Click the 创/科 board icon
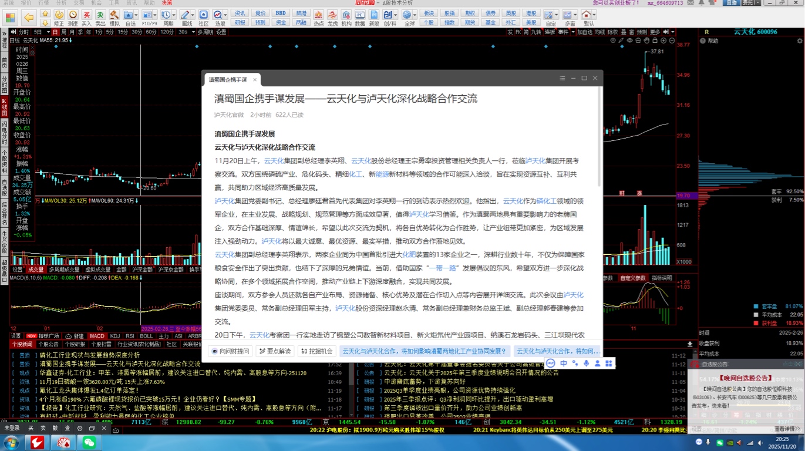805x451 pixels. click(389, 14)
